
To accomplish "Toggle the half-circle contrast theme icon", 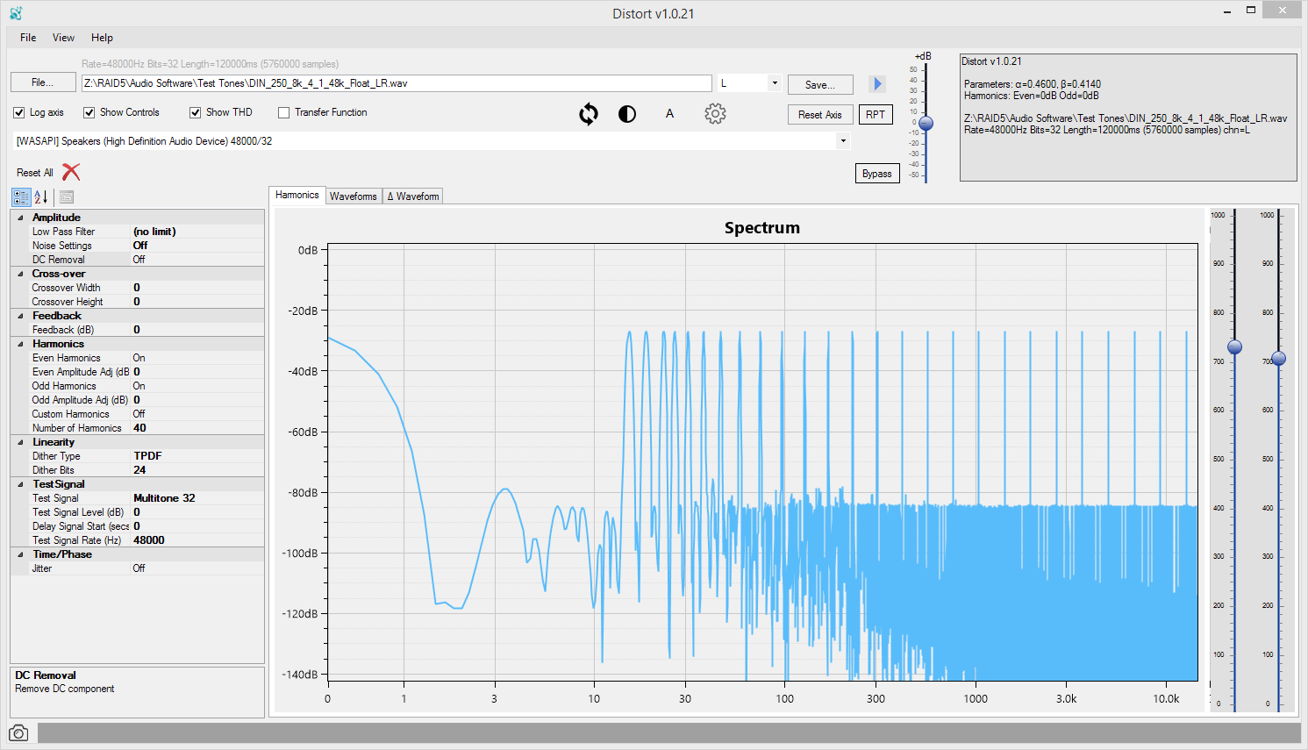I will pyautogui.click(x=627, y=114).
